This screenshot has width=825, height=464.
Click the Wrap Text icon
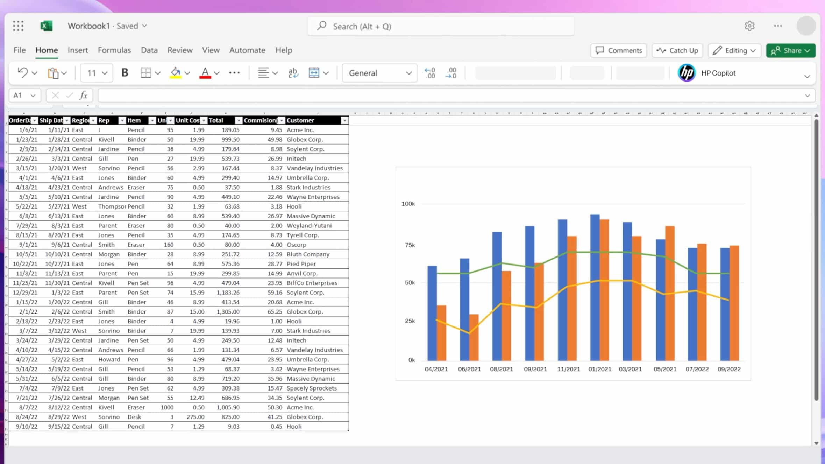pyautogui.click(x=293, y=73)
